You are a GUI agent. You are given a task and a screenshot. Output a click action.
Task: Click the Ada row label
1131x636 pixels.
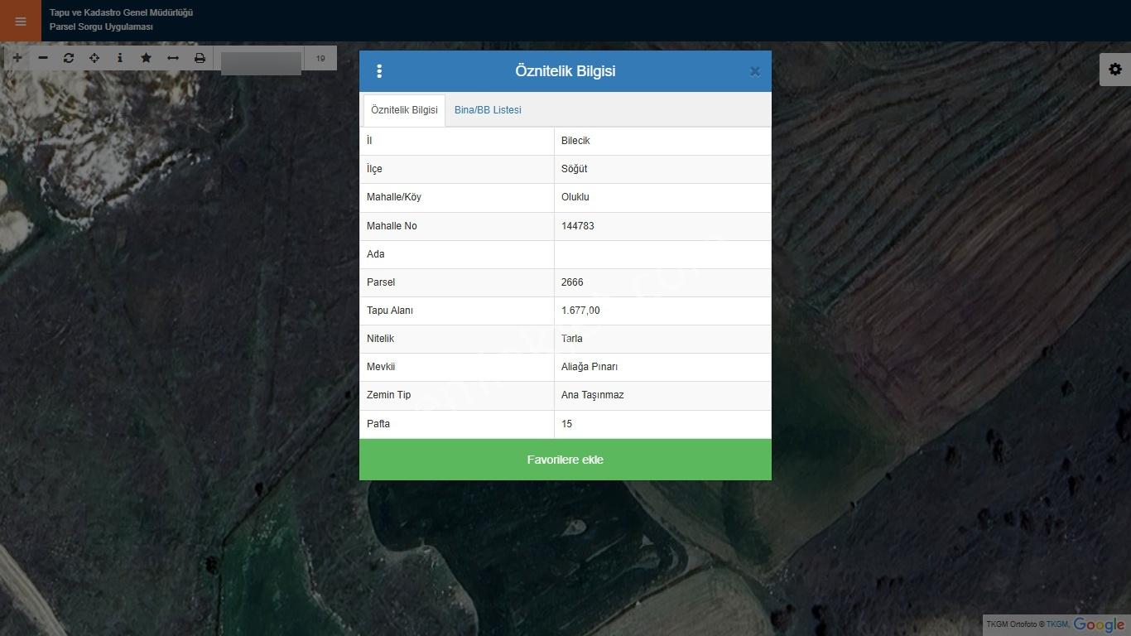tap(376, 254)
